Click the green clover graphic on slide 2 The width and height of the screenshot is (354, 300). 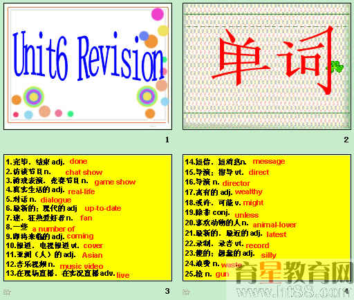[335, 67]
